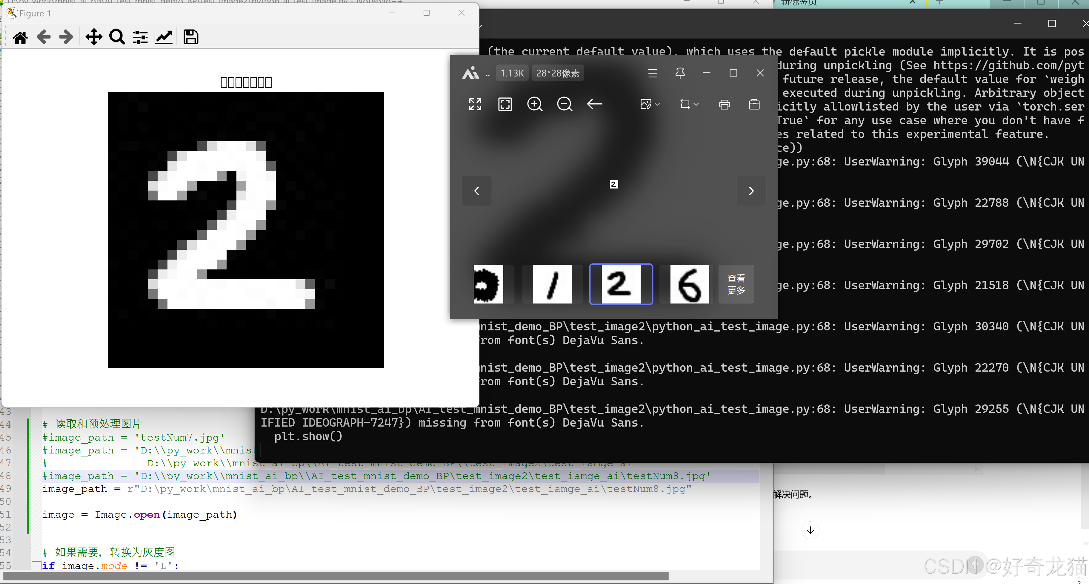Show next image with right chevron
This screenshot has height=584, width=1089.
pyautogui.click(x=751, y=191)
